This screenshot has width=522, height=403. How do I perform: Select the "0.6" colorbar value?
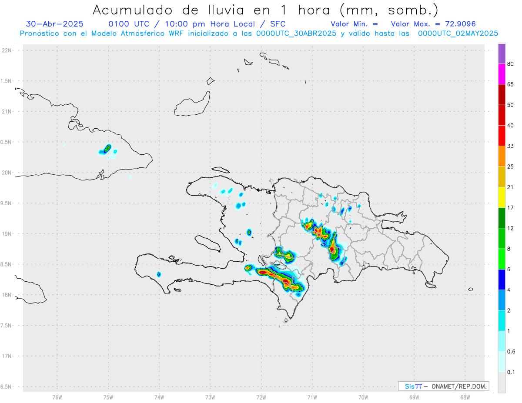[x=512, y=352]
